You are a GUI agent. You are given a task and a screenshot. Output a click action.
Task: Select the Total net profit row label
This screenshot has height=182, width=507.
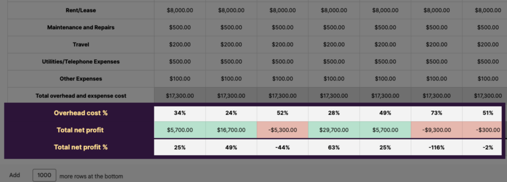pos(81,130)
